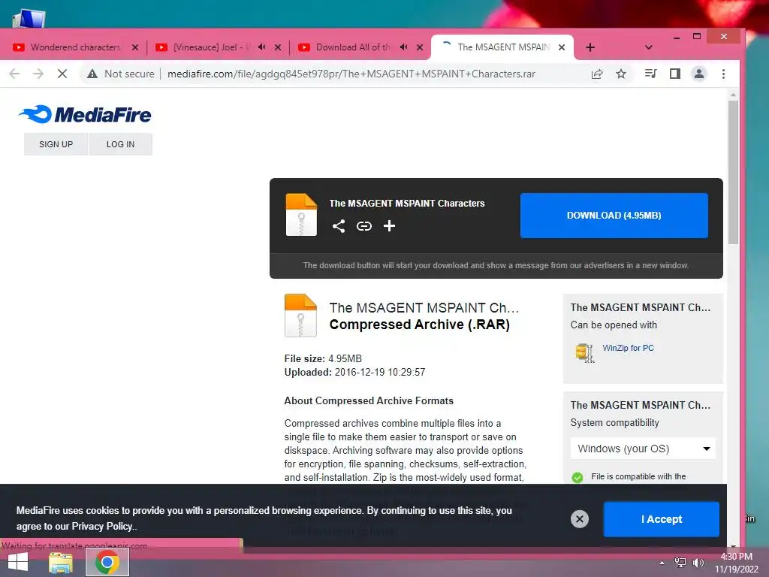Click the WinZip application icon
This screenshot has width=769, height=577.
click(584, 352)
